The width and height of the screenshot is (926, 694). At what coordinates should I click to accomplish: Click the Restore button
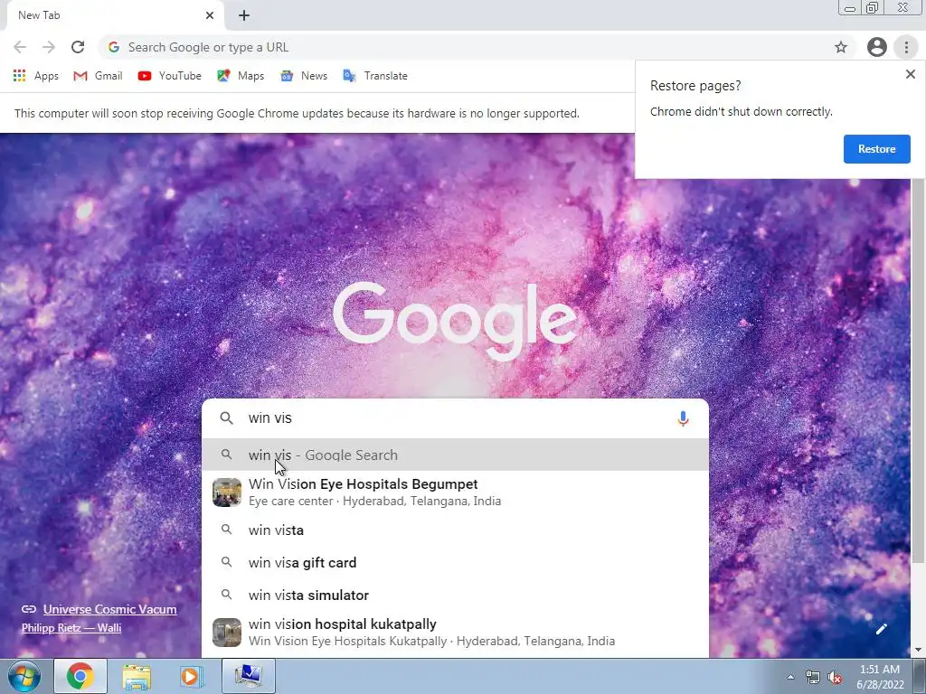876,149
